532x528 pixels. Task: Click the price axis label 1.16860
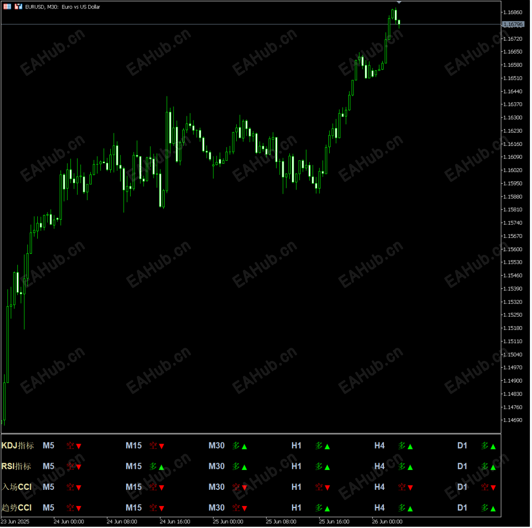pyautogui.click(x=512, y=12)
